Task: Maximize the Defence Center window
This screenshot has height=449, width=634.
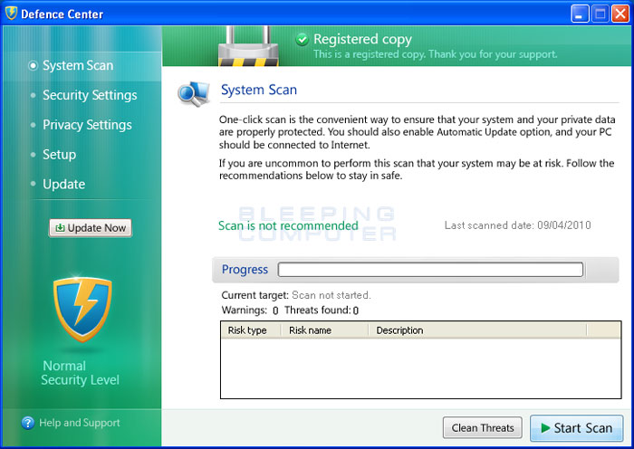Action: [600, 14]
